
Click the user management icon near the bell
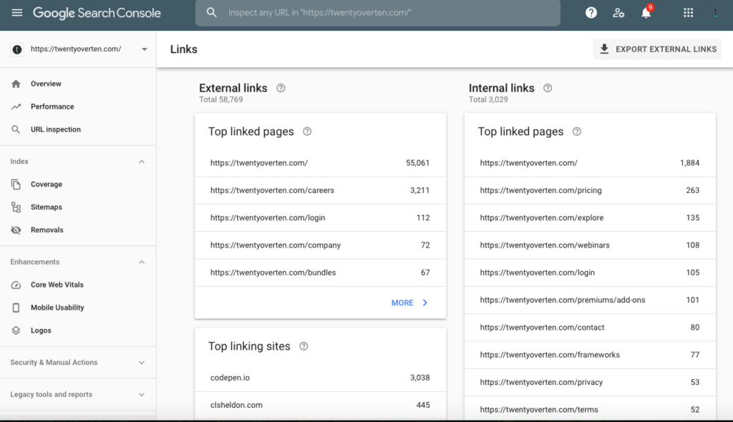[x=618, y=13]
